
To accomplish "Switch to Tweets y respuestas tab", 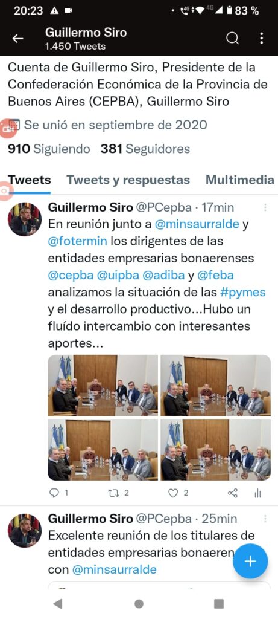I will [128, 180].
